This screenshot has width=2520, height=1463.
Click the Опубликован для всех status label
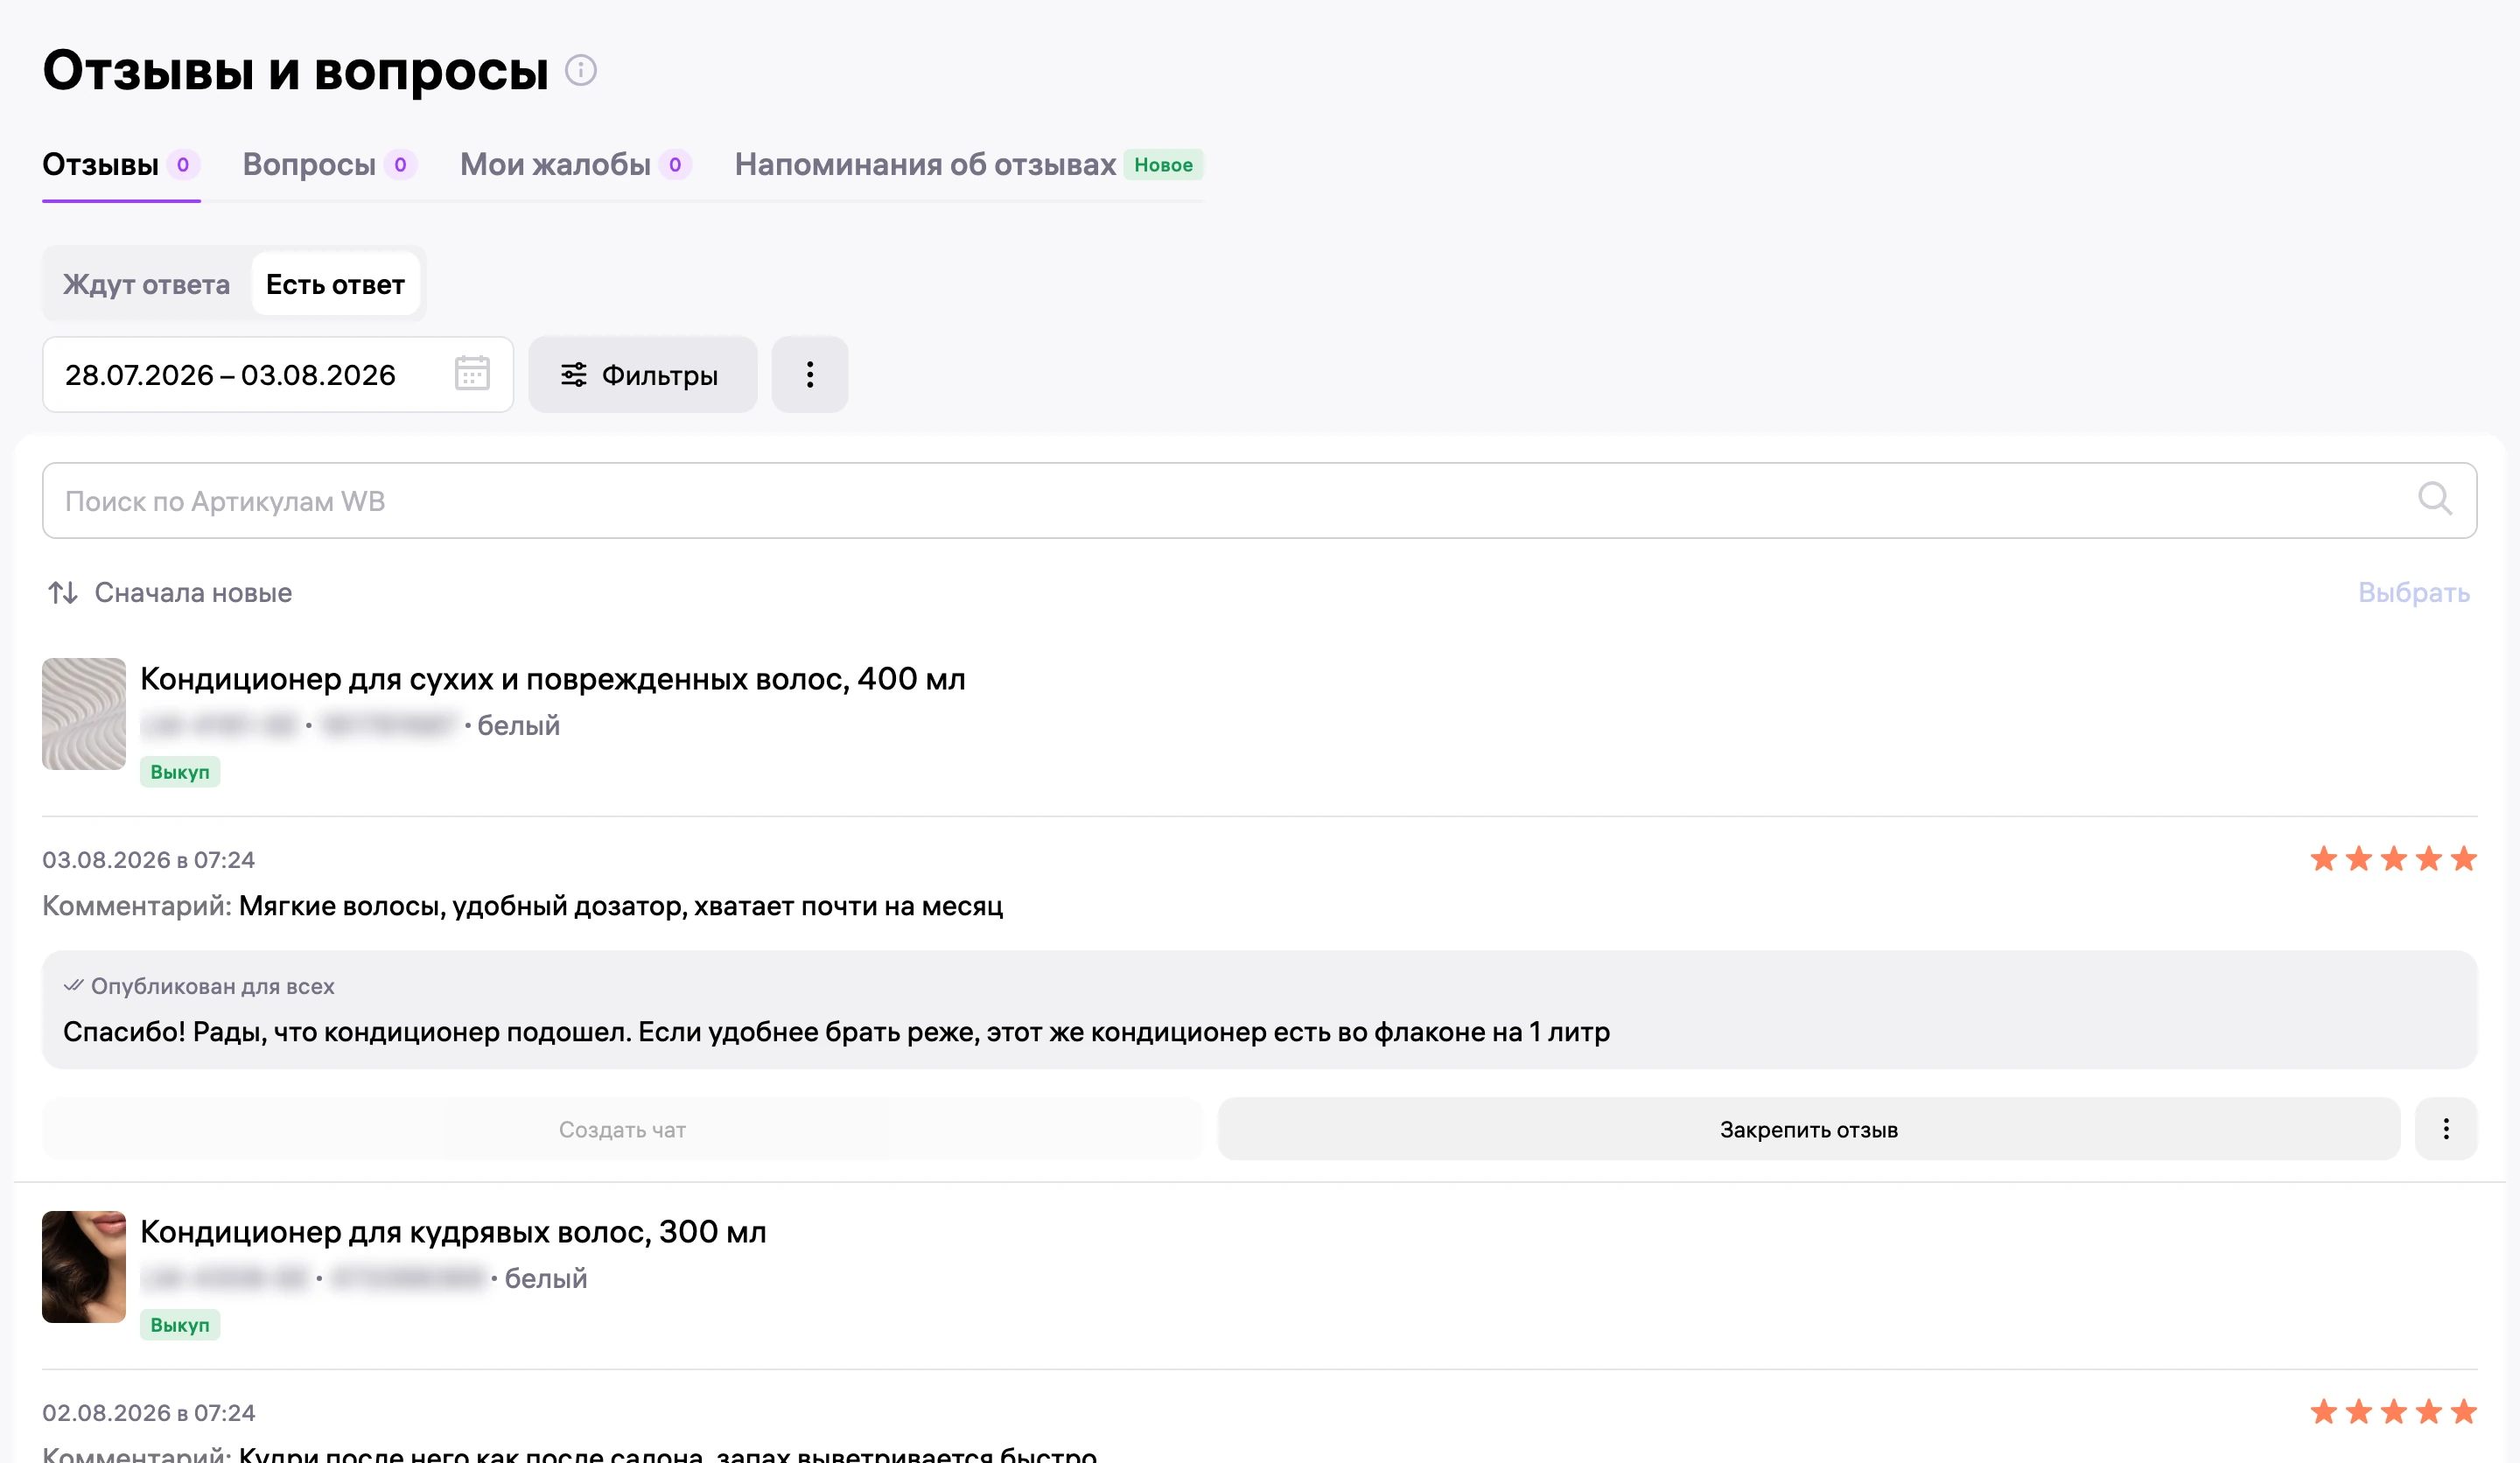coord(199,986)
